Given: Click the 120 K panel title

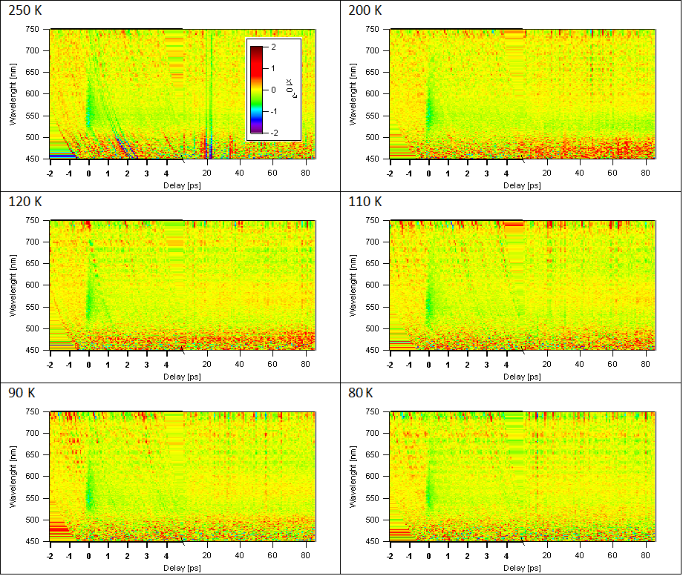Looking at the screenshot, I should (23, 202).
